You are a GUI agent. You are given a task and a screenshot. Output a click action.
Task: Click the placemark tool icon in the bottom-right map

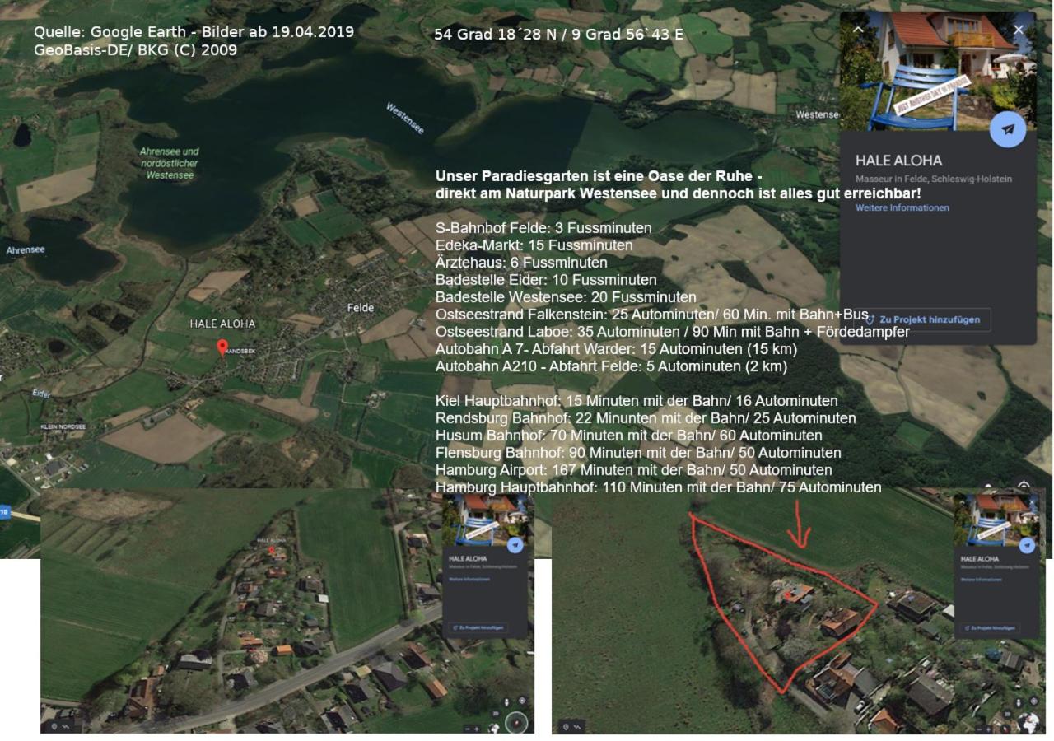click(565, 727)
